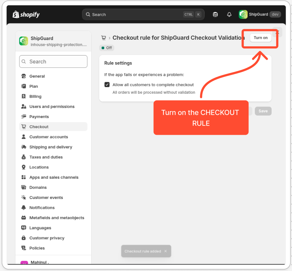Open Users and permissions settings

[x=52, y=107]
